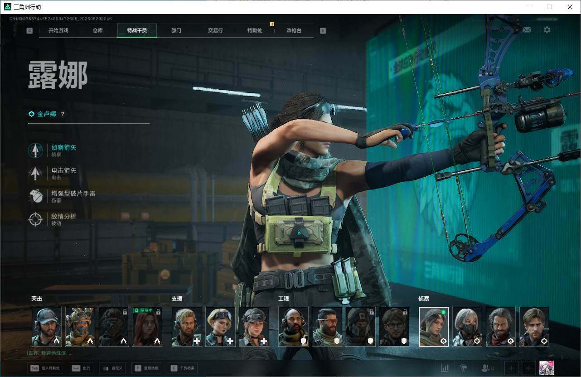581x377 pixels.
Task: Click the flag icon in bottom bar
Action: pyautogui.click(x=464, y=368)
